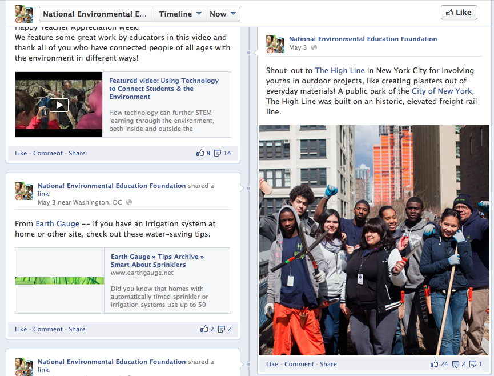Viewport: 494px width, 376px height.
Task: Click the 'link.' word in Earth Gauge post header
Action: 44,194
